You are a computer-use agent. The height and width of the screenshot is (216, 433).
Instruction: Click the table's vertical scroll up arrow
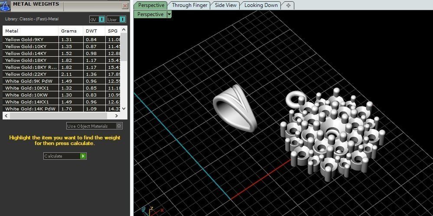point(124,29)
